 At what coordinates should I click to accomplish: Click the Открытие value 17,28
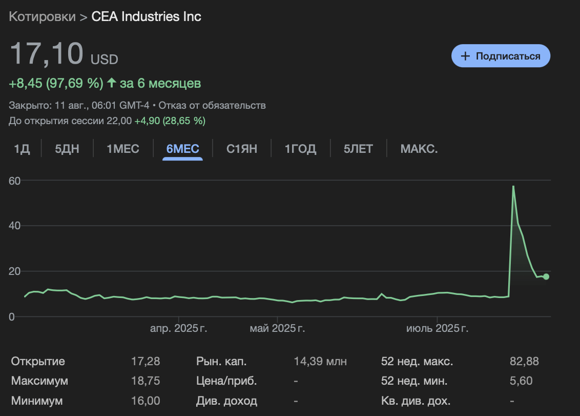click(x=146, y=361)
